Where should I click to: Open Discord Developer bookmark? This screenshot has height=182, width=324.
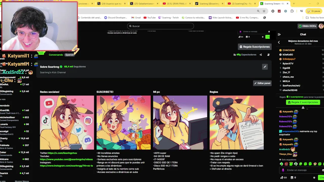point(115,18)
